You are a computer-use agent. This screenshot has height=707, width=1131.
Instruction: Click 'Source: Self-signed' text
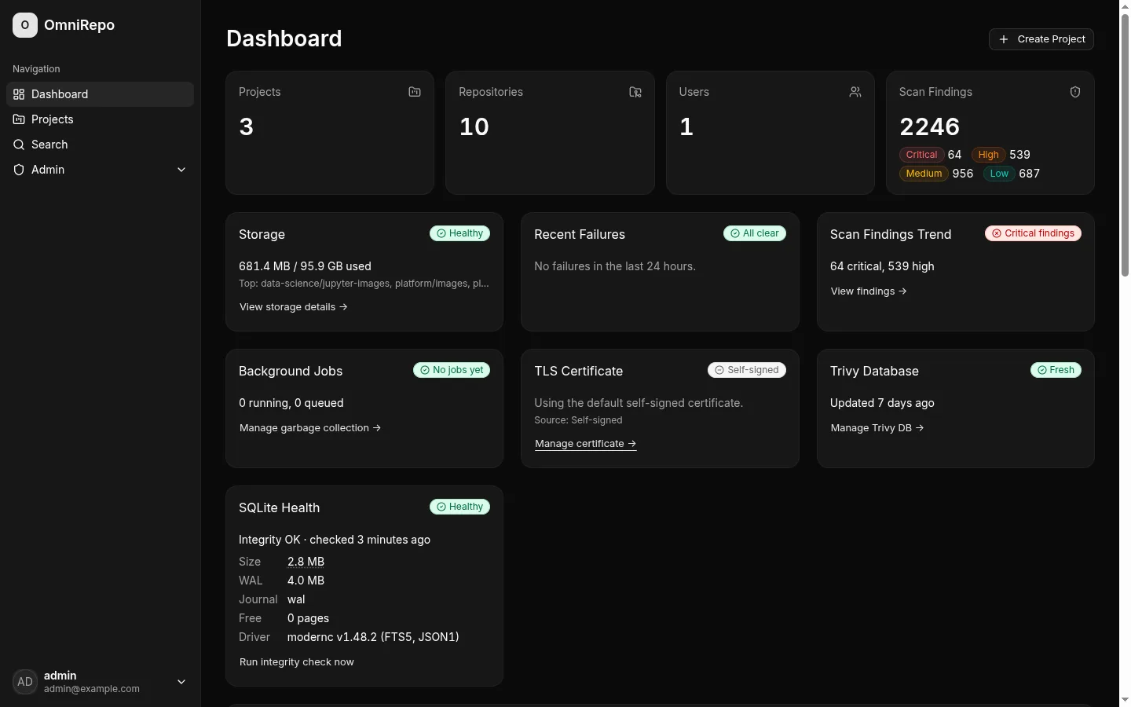(x=578, y=420)
